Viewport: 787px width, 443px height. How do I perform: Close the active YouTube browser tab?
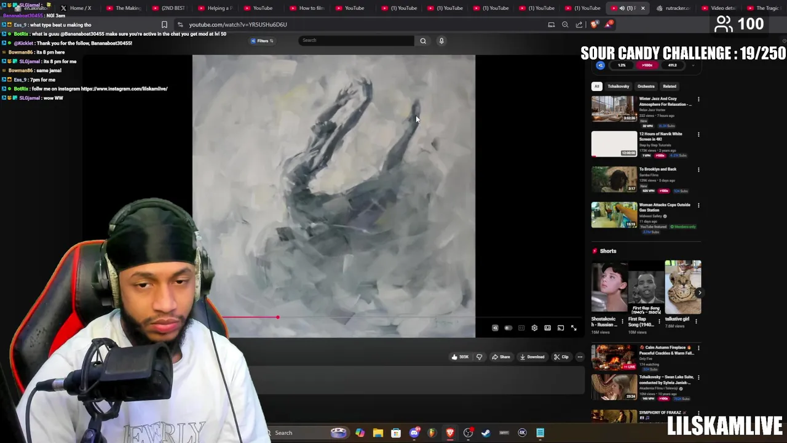pos(643,8)
